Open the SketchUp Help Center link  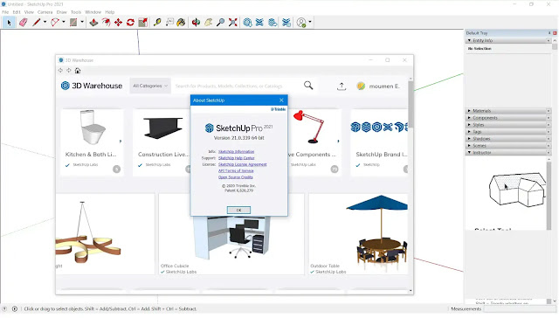coord(237,158)
